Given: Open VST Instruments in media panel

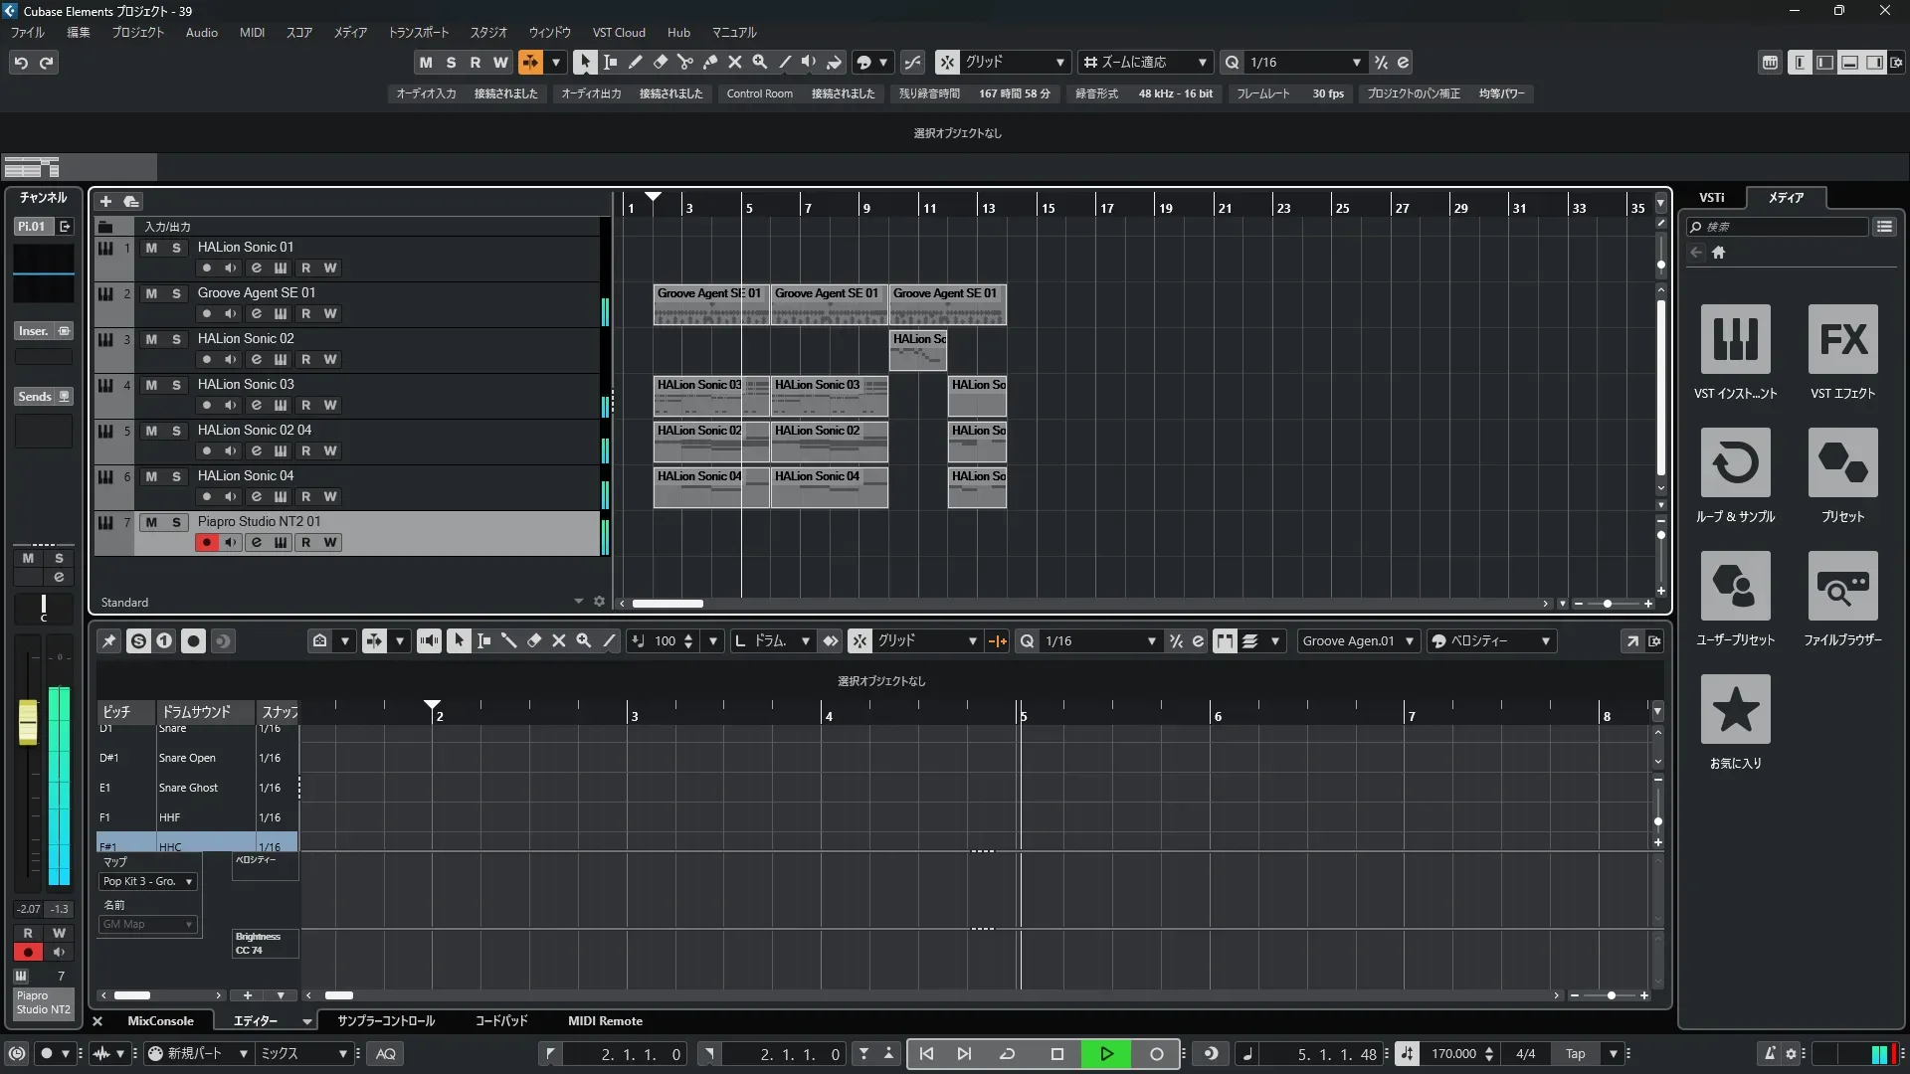Looking at the screenshot, I should [1735, 340].
